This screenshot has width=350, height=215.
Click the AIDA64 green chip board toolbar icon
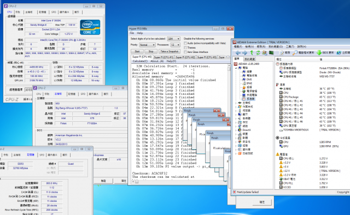[x=271, y=53]
